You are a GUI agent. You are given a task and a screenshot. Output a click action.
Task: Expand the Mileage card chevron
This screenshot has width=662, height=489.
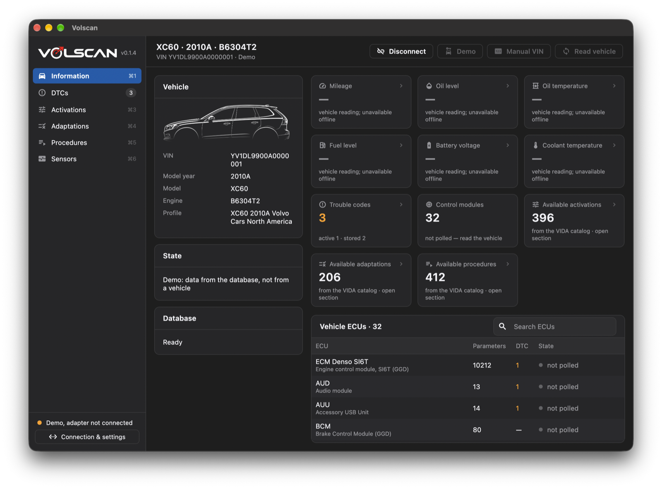coord(401,86)
